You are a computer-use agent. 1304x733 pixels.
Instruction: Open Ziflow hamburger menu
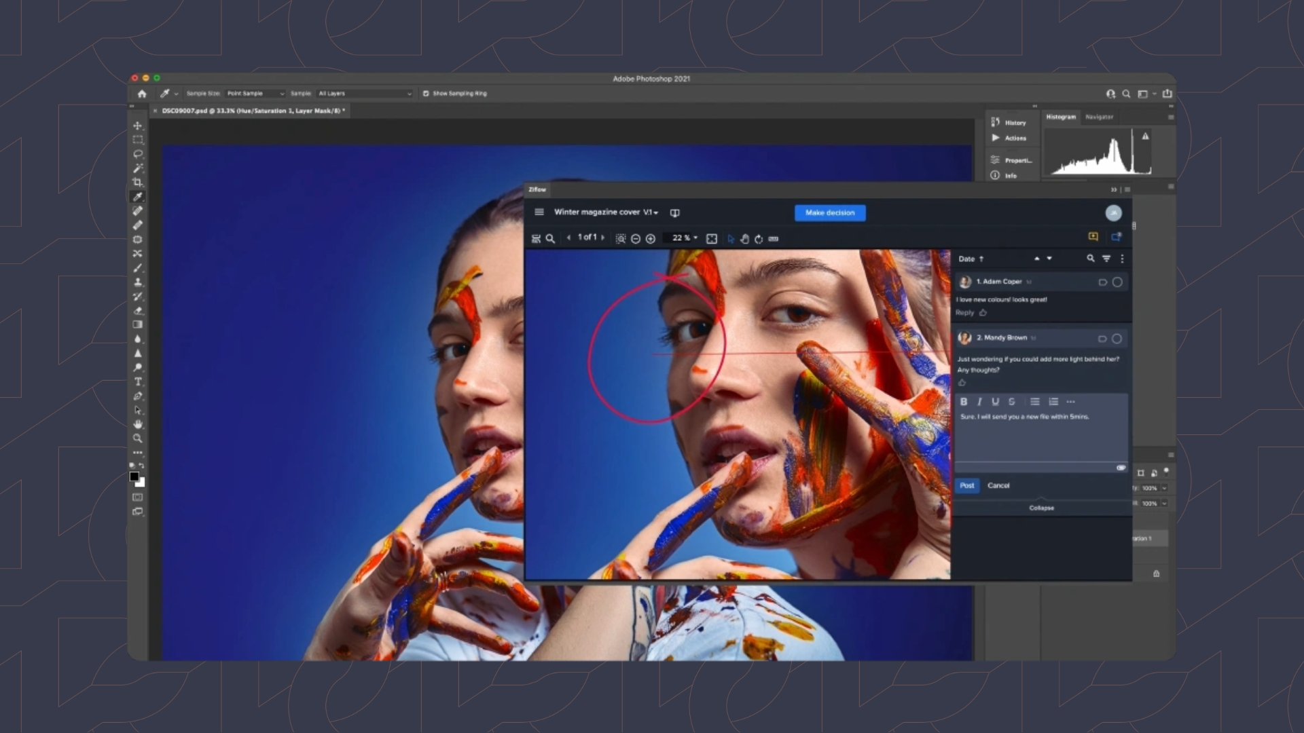[x=539, y=212]
